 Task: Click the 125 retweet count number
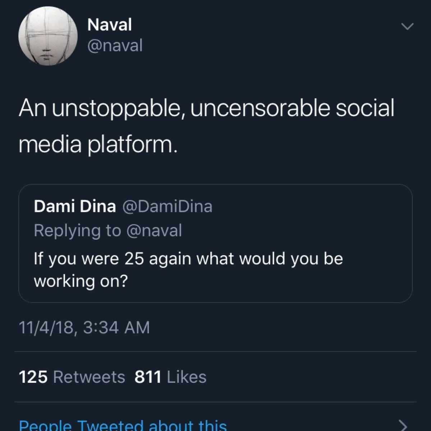tap(33, 377)
